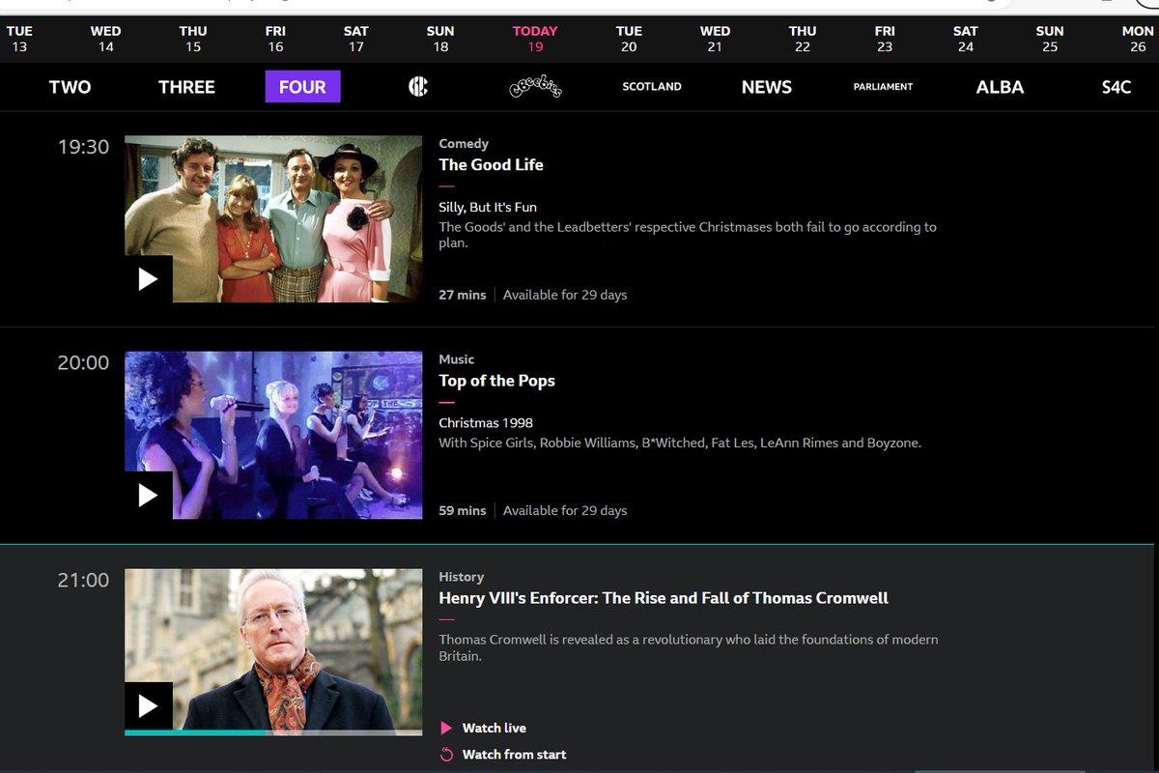Play Top of the Pops overlay button
Image resolution: width=1159 pixels, height=773 pixels.
point(149,496)
